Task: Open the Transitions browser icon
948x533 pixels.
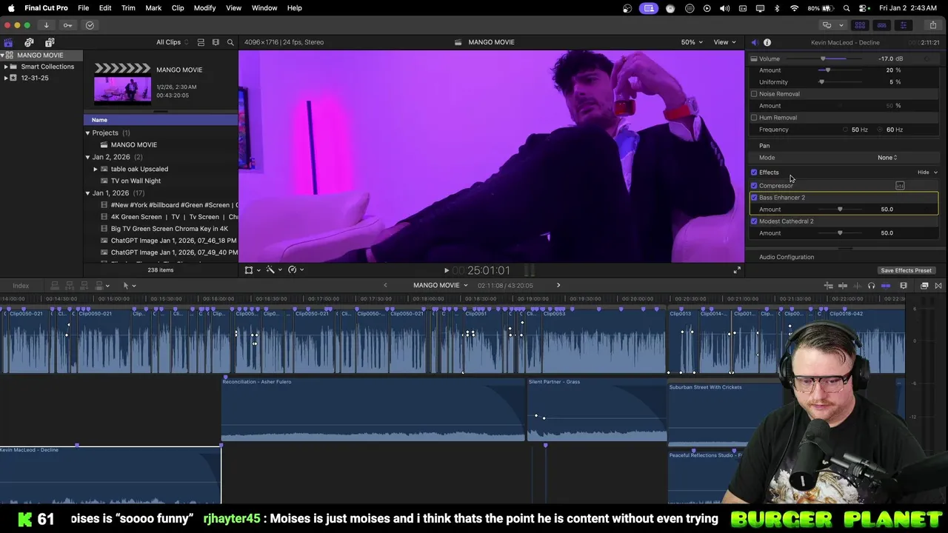Action: (938, 286)
